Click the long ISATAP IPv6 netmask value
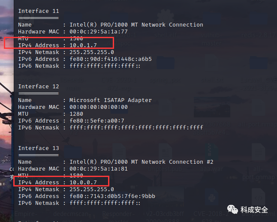The width and height of the screenshot is (277, 222). pos(136,128)
